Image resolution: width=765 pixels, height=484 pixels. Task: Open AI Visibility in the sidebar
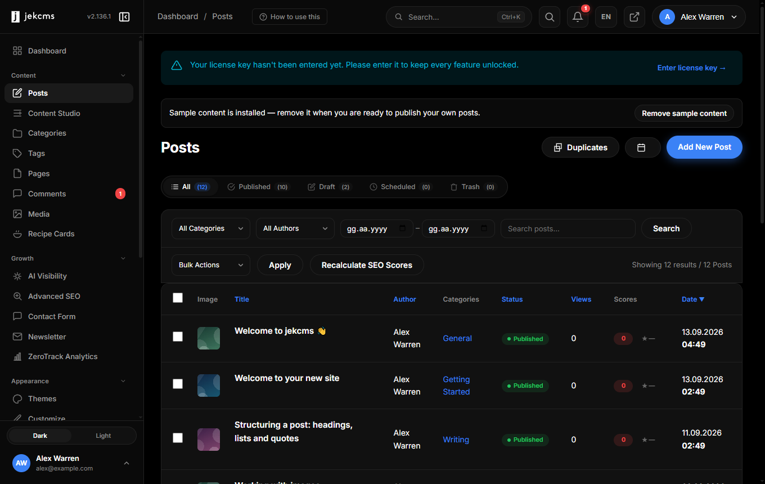[x=69, y=276]
